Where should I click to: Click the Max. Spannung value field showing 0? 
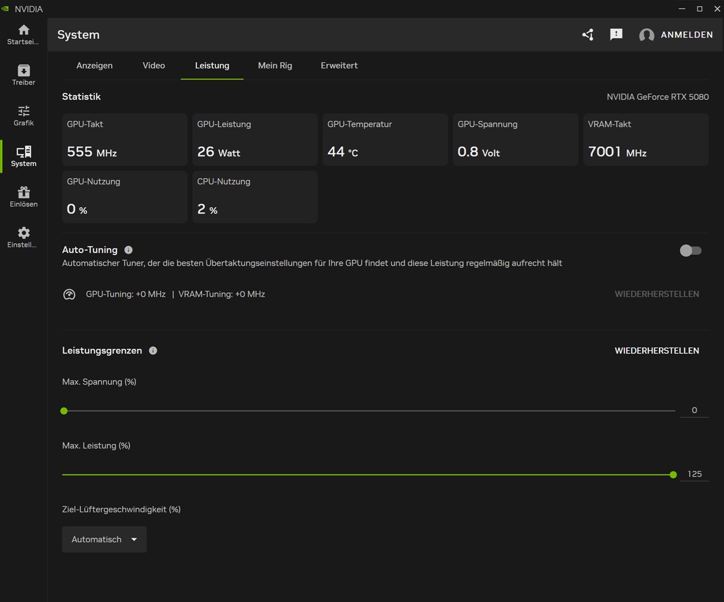click(x=694, y=410)
